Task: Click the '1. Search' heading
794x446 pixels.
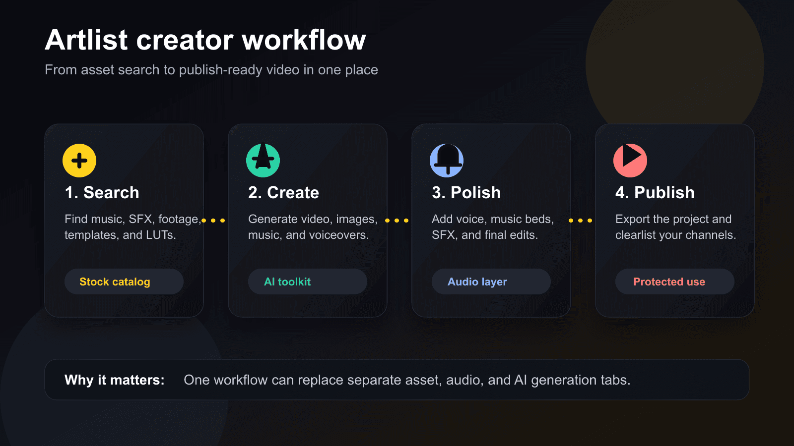Action: [x=102, y=192]
